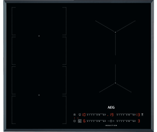The height and width of the screenshot is (132, 157).
Task: Tap the red 10 heat display
Action: [x=84, y=115]
